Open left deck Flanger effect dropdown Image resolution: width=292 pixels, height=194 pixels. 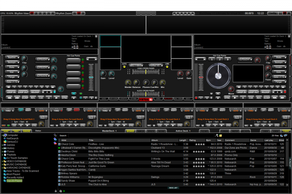click(12, 77)
